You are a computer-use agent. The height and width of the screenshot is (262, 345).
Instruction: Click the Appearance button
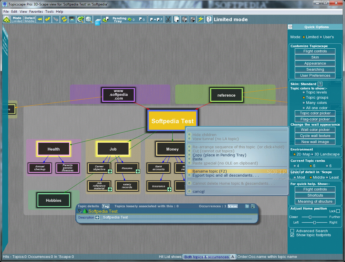point(315,63)
